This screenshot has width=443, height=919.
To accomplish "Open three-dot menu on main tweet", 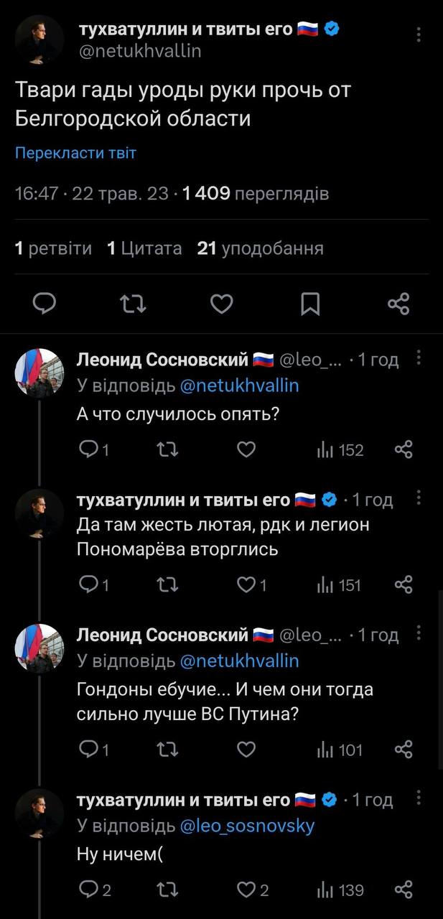I will 419,34.
